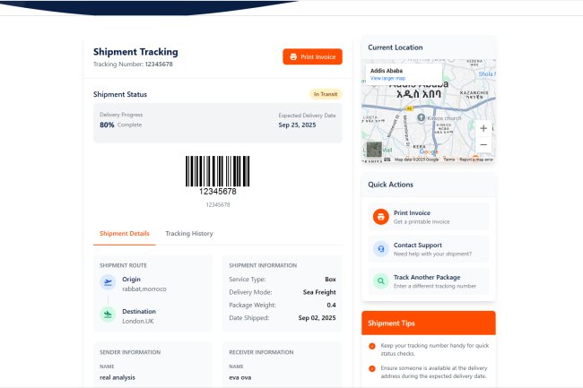Click the Quick Actions heading
Viewport: 583px width, 388px height.
tap(390, 185)
